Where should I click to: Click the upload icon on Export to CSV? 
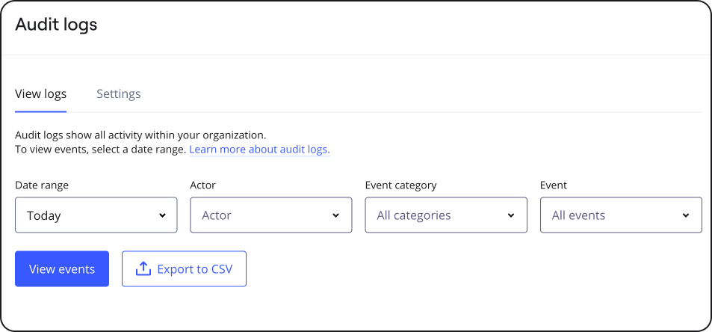pos(143,269)
